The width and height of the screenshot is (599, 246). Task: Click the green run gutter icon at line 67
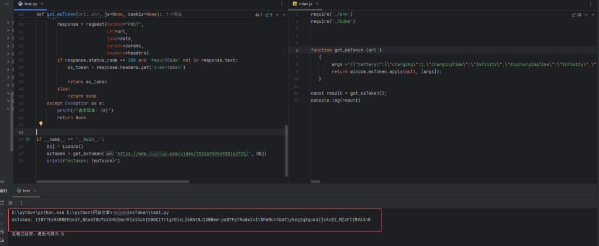coord(27,140)
